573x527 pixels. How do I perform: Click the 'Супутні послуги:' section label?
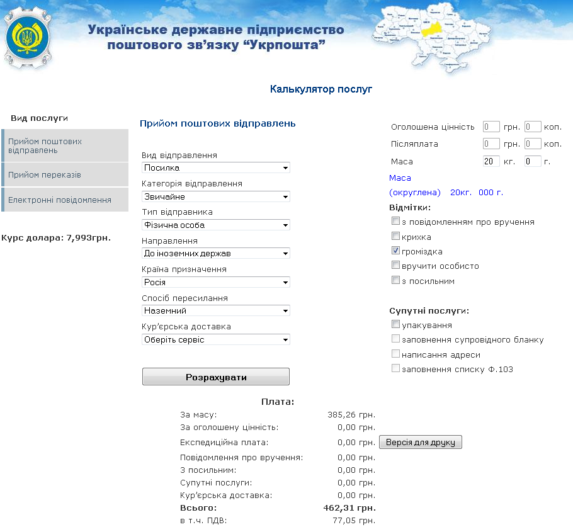coord(429,310)
